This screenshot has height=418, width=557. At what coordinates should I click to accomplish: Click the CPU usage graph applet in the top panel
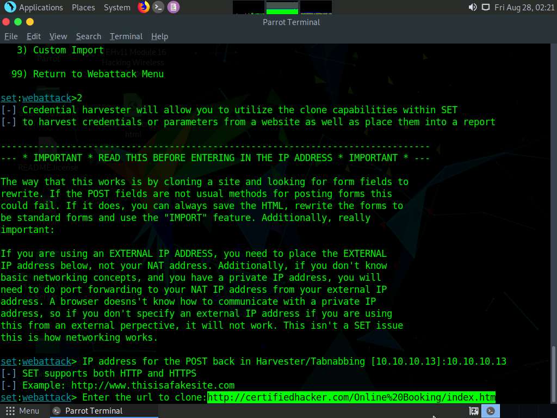point(283,8)
